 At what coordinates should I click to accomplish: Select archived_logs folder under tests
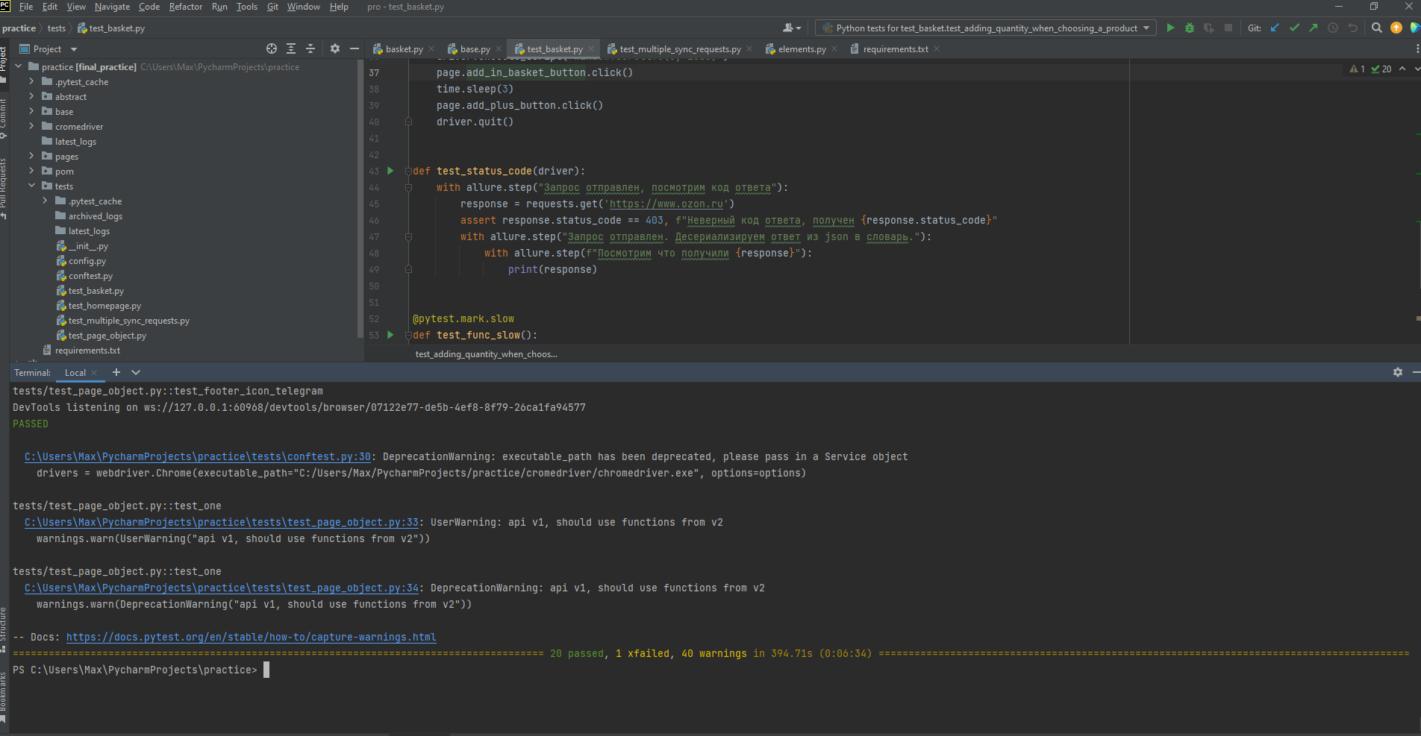point(95,216)
